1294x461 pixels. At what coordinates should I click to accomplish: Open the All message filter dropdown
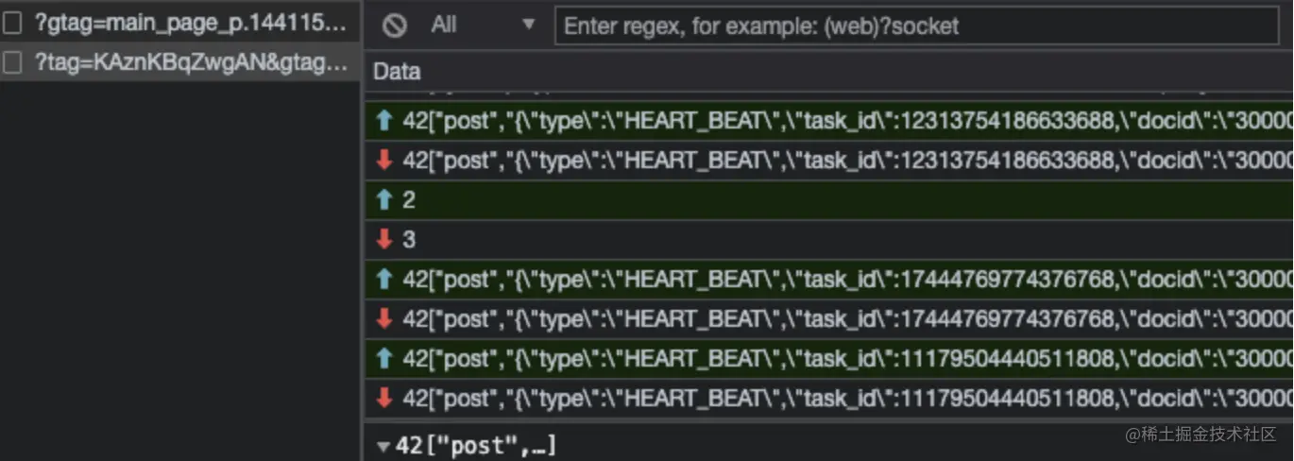tap(483, 26)
